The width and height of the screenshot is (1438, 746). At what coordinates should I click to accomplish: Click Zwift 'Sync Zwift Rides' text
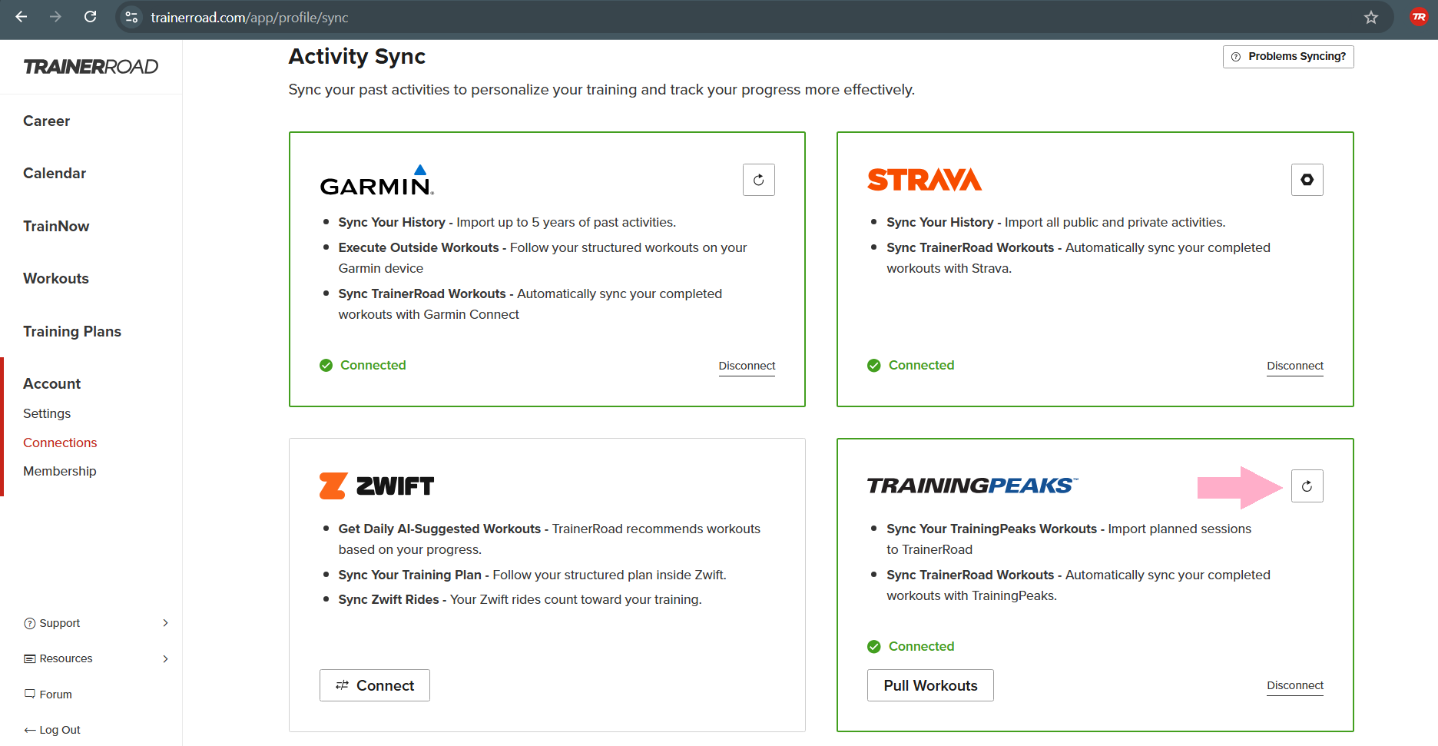coord(389,599)
